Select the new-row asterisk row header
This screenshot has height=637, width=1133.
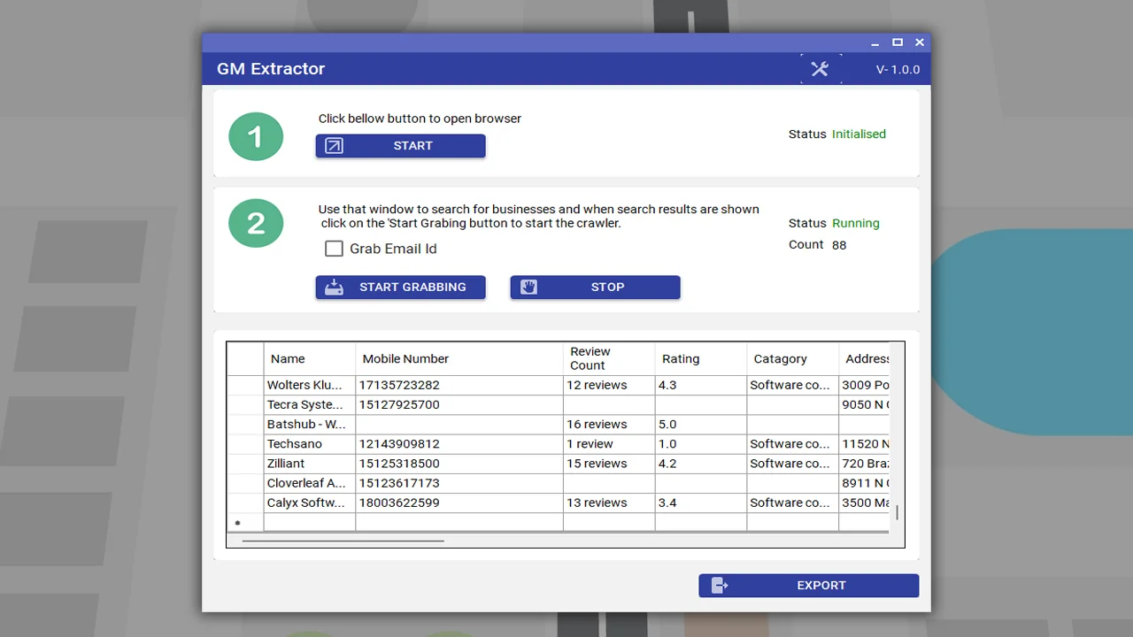pos(245,523)
